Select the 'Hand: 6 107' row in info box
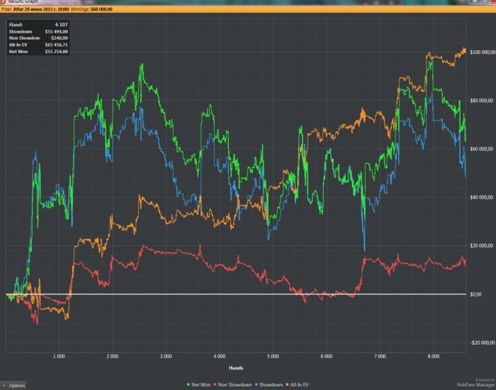The image size is (496, 390). click(x=38, y=24)
